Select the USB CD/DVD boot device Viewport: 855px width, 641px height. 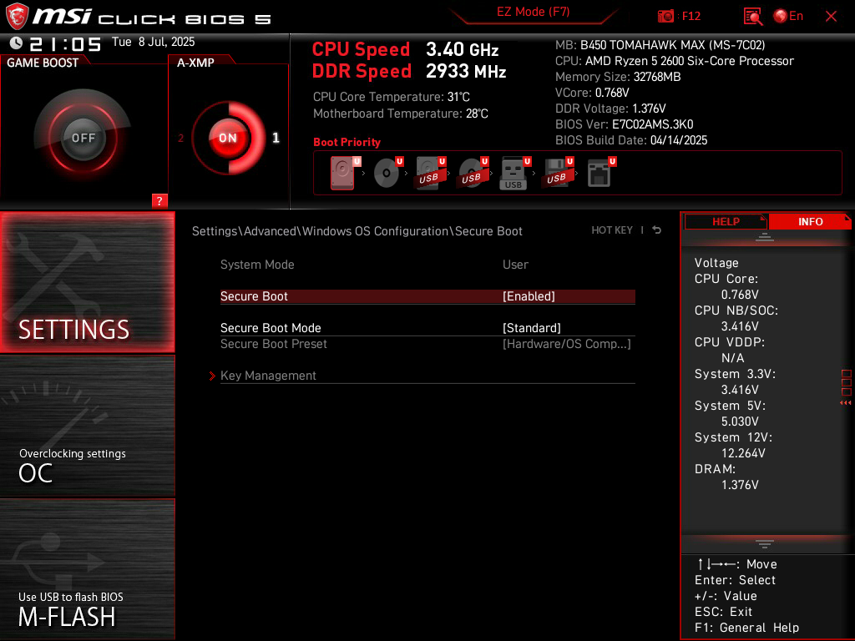473,173
